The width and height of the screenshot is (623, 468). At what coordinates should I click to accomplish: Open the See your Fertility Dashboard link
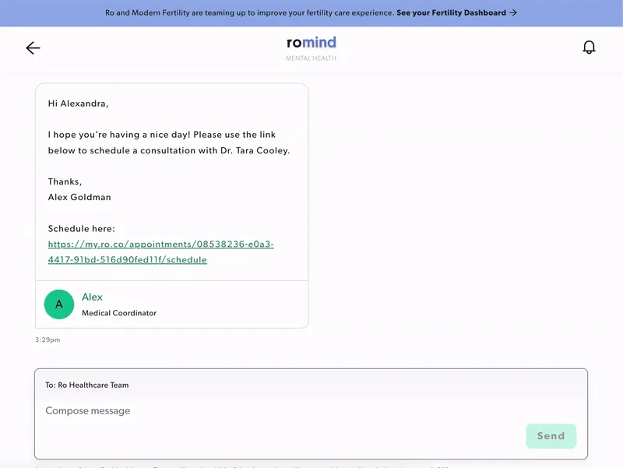pyautogui.click(x=451, y=13)
